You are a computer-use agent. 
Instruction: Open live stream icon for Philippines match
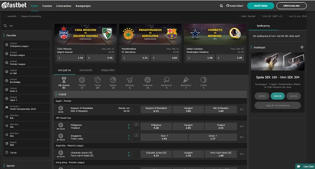[136, 125]
